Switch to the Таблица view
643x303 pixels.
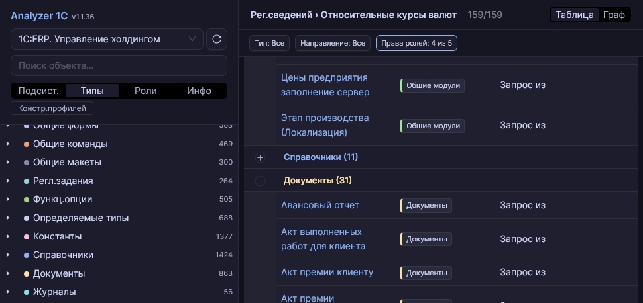pyautogui.click(x=575, y=15)
